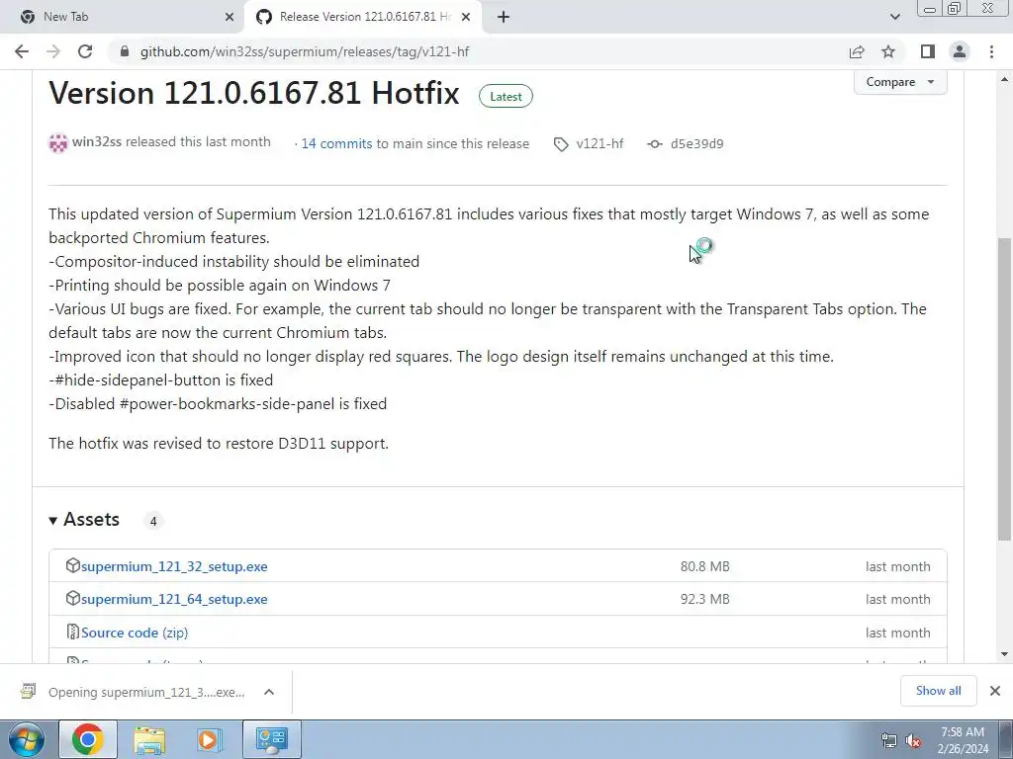
Task: Open Chrome three-dot menu
Action: 991,51
